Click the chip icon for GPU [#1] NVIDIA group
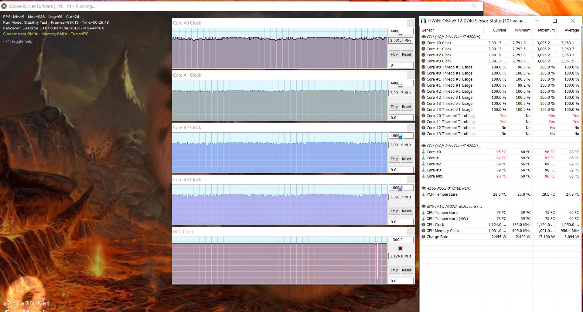Image resolution: width=583 pixels, height=312 pixels. tap(424, 206)
